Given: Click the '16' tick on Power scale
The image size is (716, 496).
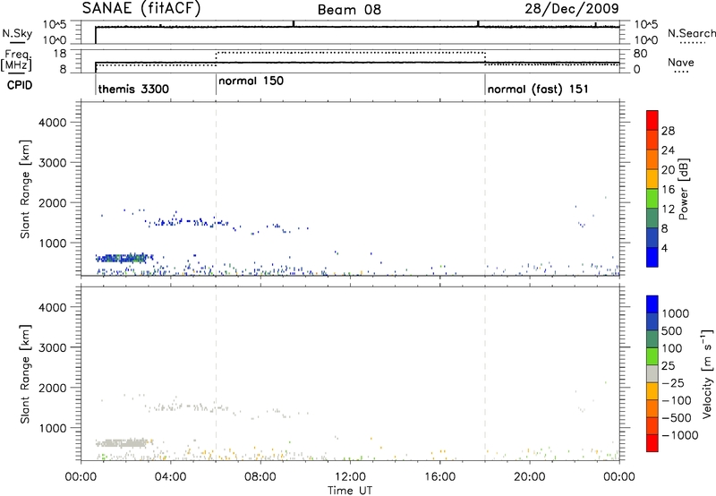Looking at the screenshot, I should pos(668,190).
